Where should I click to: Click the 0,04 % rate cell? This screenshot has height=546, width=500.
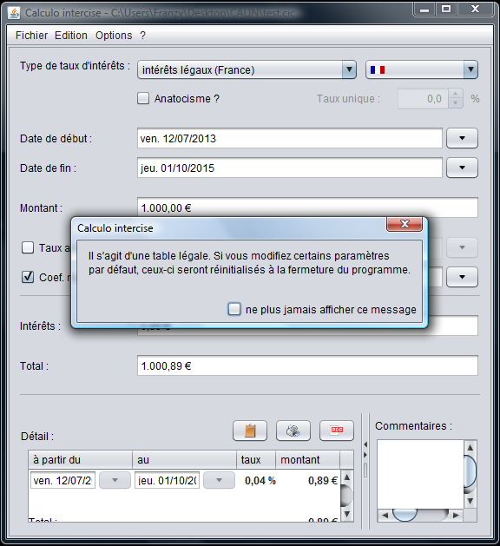[260, 481]
